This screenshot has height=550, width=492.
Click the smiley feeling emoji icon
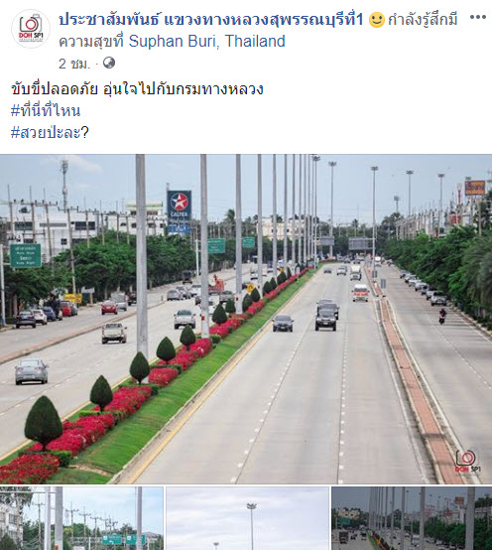[x=377, y=20]
